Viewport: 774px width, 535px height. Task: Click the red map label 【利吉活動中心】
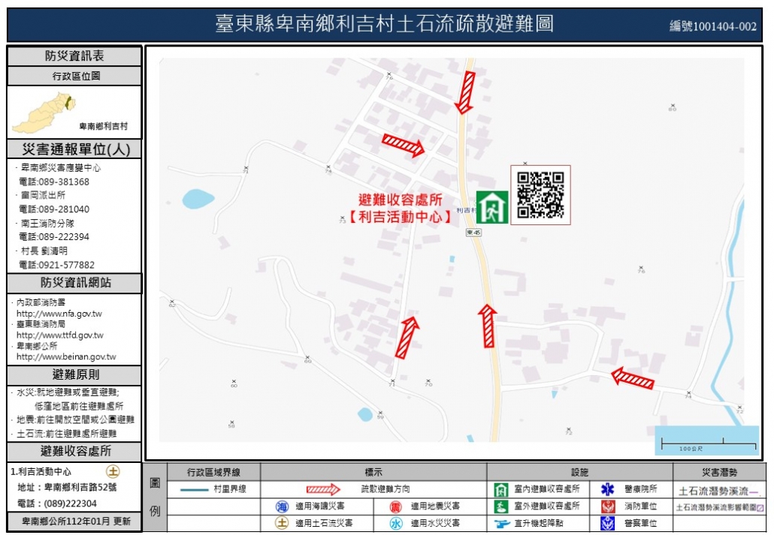coord(401,217)
